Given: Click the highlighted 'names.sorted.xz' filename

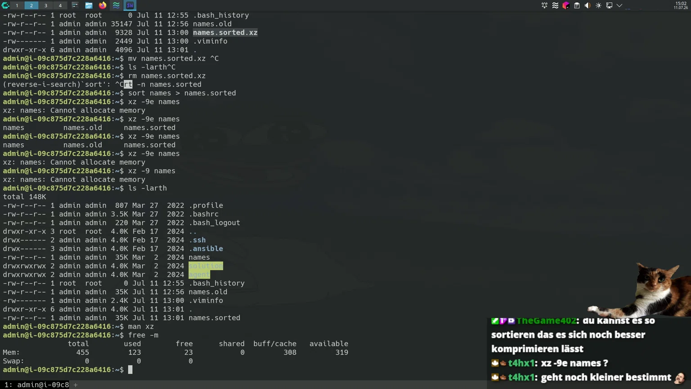Looking at the screenshot, I should (x=225, y=32).
